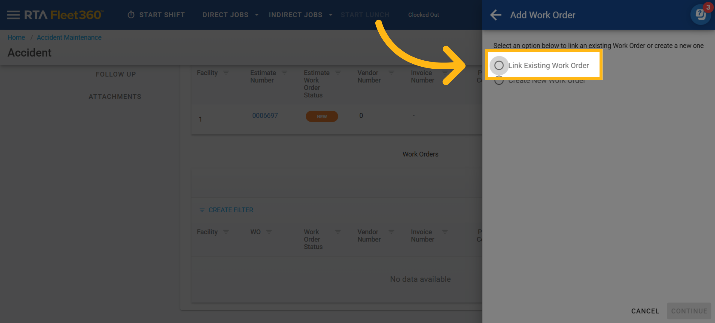
Task: Click filter icon beside Estimate Number column
Action: (285, 73)
